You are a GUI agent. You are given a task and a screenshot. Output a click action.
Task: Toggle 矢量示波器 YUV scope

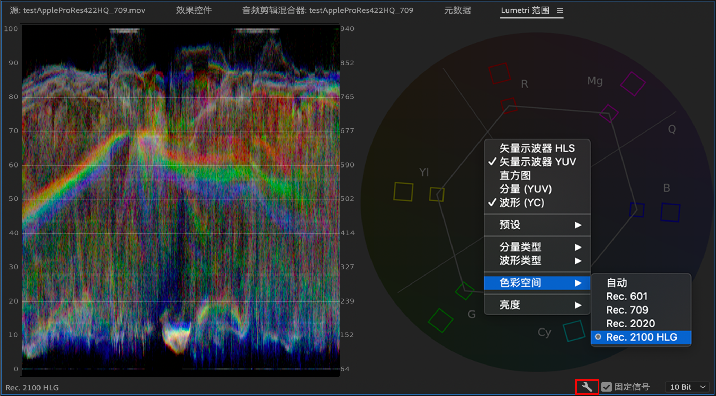pyautogui.click(x=537, y=162)
